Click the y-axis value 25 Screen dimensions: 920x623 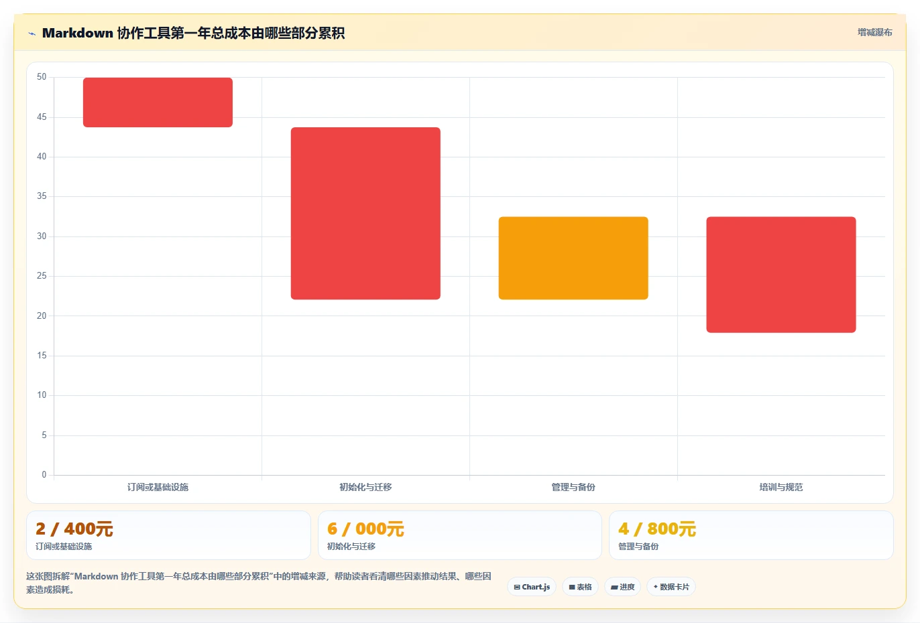click(42, 276)
